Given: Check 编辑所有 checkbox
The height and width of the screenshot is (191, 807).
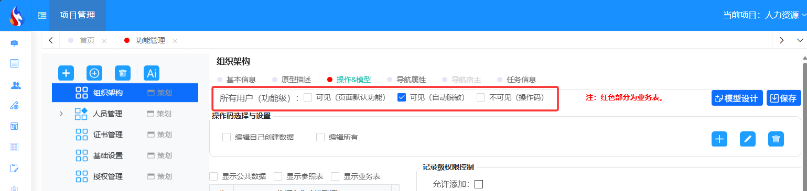Looking at the screenshot, I should pyautogui.click(x=320, y=137).
